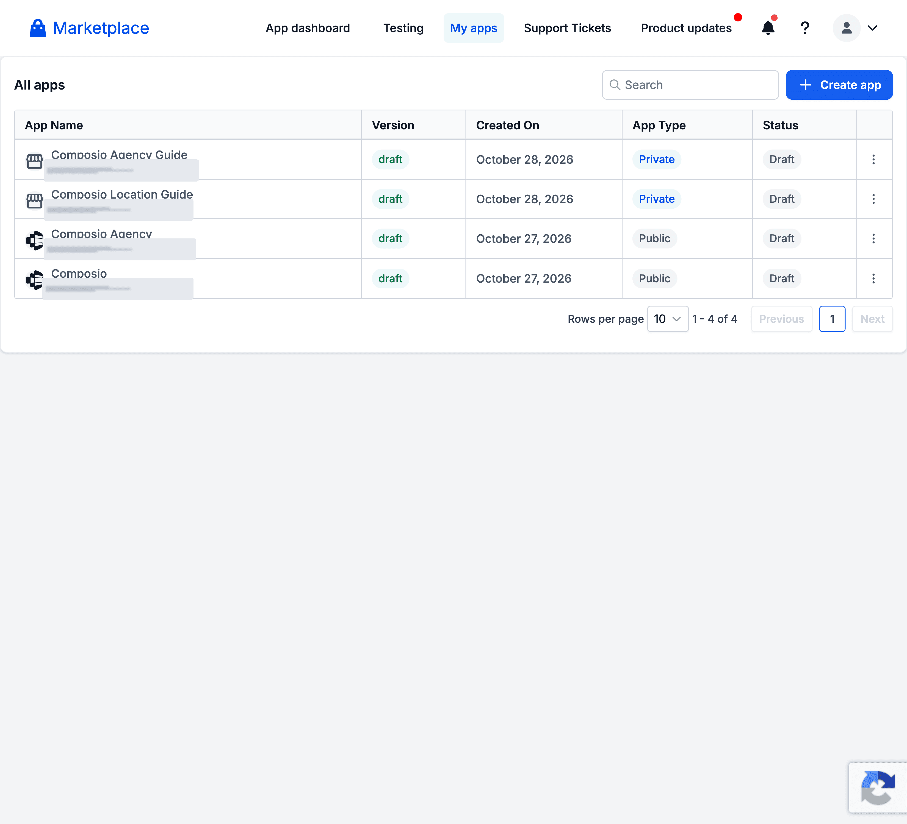Click the reCAPTCHA badge
Screen dimensions: 907x824
[x=878, y=787]
